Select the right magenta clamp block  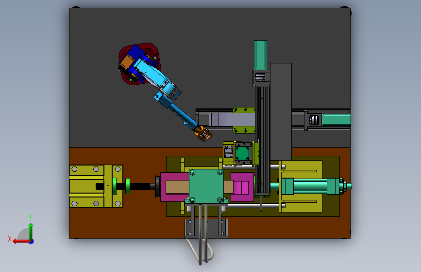pyautogui.click(x=242, y=187)
